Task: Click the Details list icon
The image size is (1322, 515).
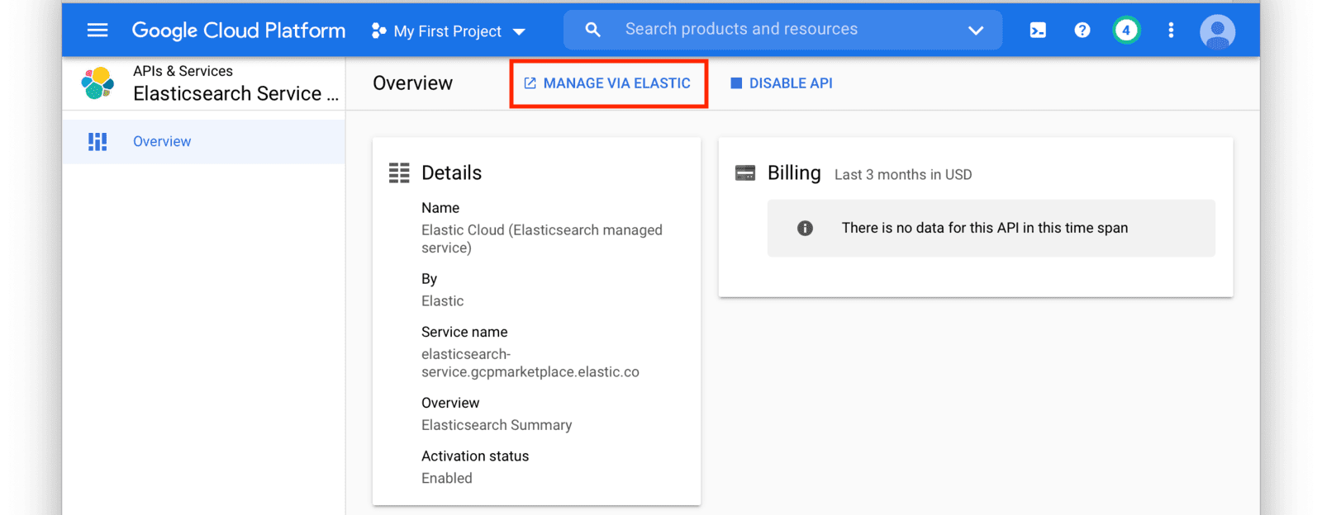Action: click(x=399, y=172)
